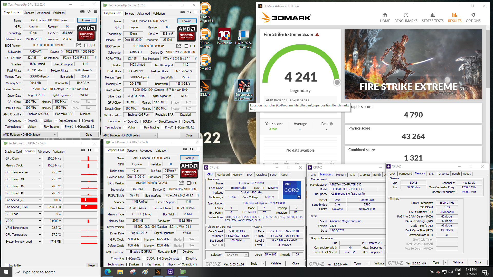Open the Tools dropdown arrow in the CPU-Z Memory window
Viewport: 493px width, 277px height.
tap(445, 262)
